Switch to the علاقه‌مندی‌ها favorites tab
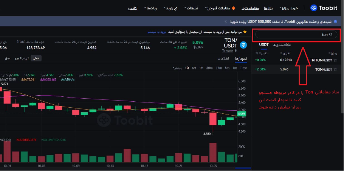 tap(282, 45)
